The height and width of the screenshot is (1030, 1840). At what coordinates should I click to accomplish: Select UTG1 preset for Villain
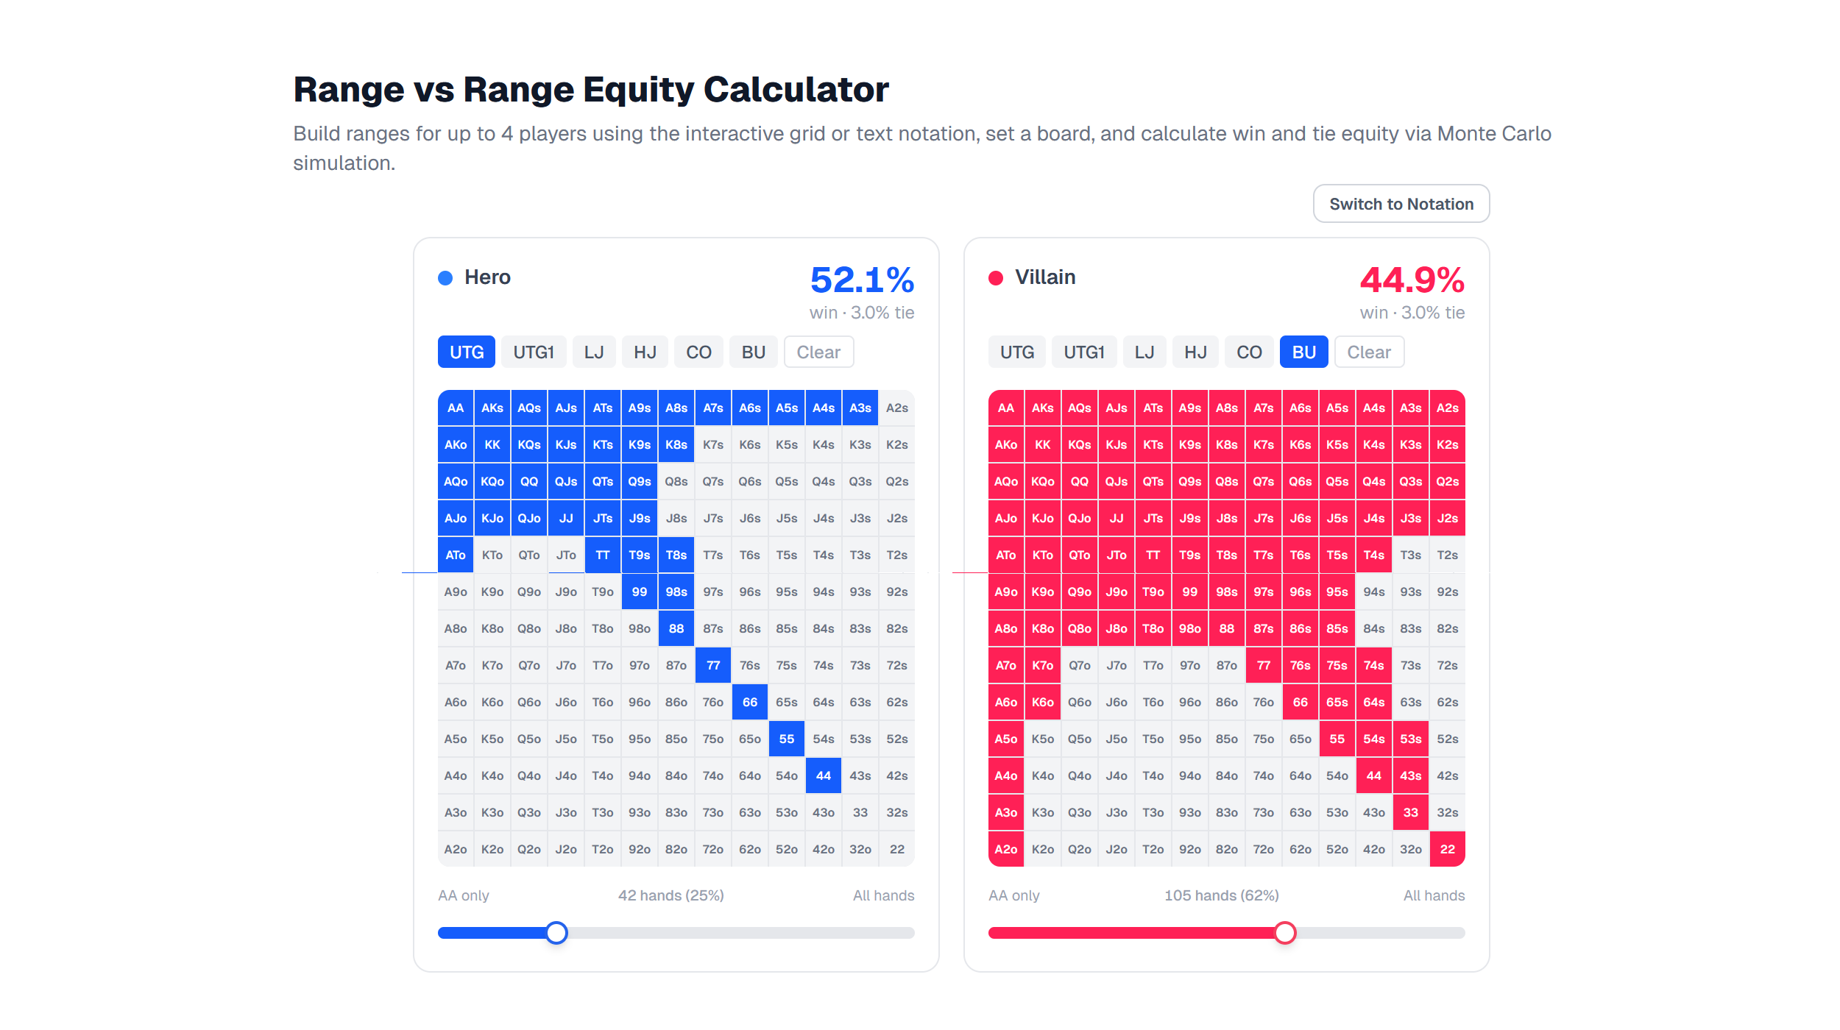(1084, 352)
